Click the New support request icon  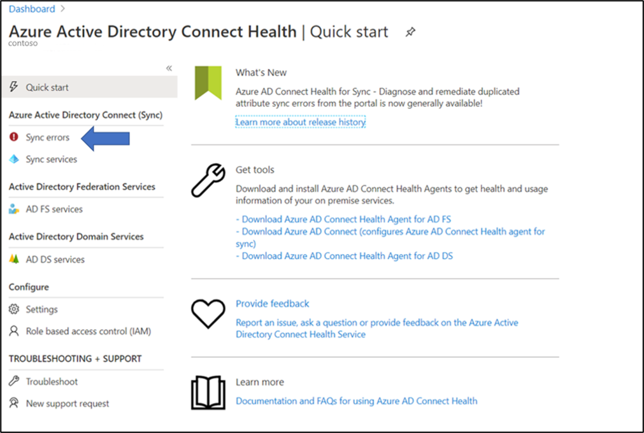(x=14, y=403)
